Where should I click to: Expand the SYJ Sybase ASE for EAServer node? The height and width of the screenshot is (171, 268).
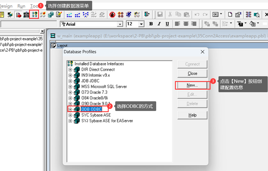(x=70, y=121)
